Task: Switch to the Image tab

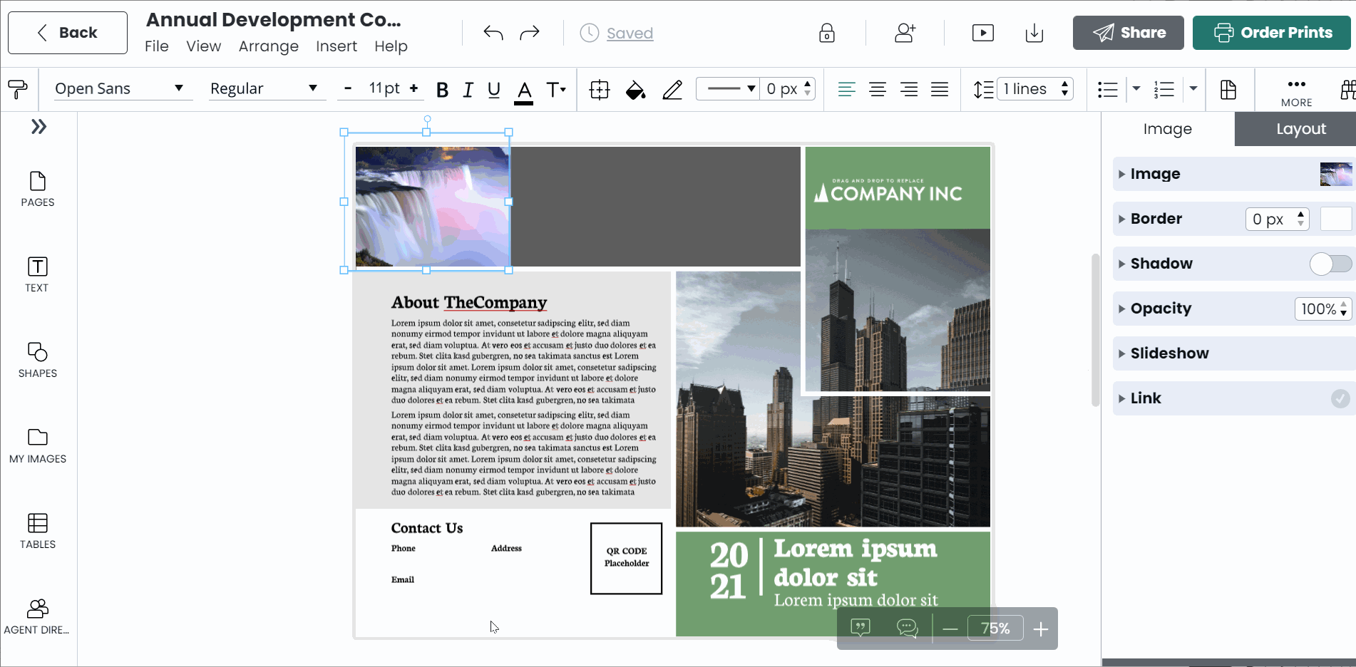Action: 1168,129
